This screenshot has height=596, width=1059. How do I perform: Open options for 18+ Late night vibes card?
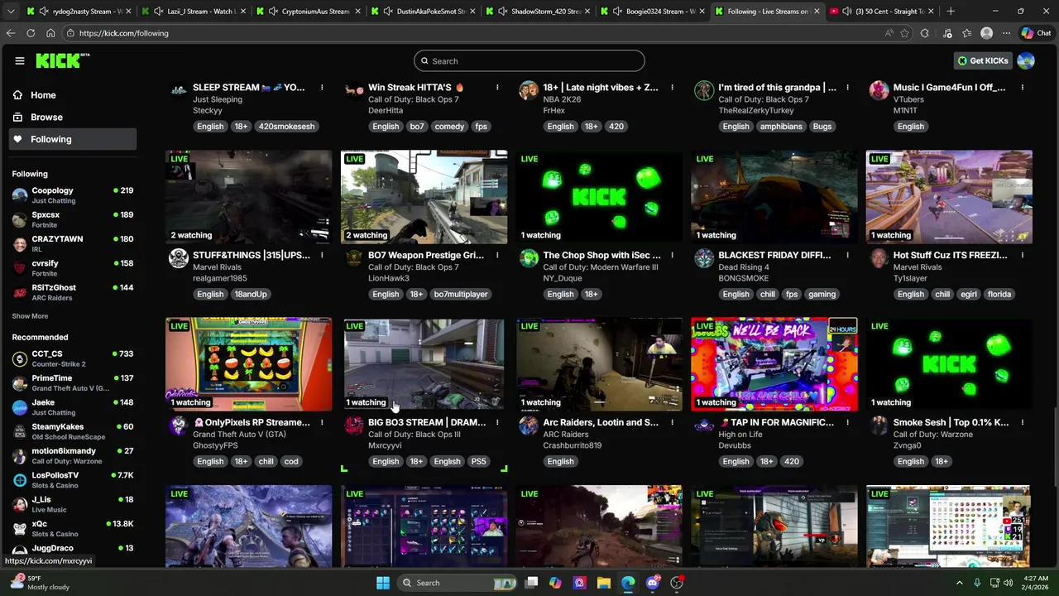(672, 88)
